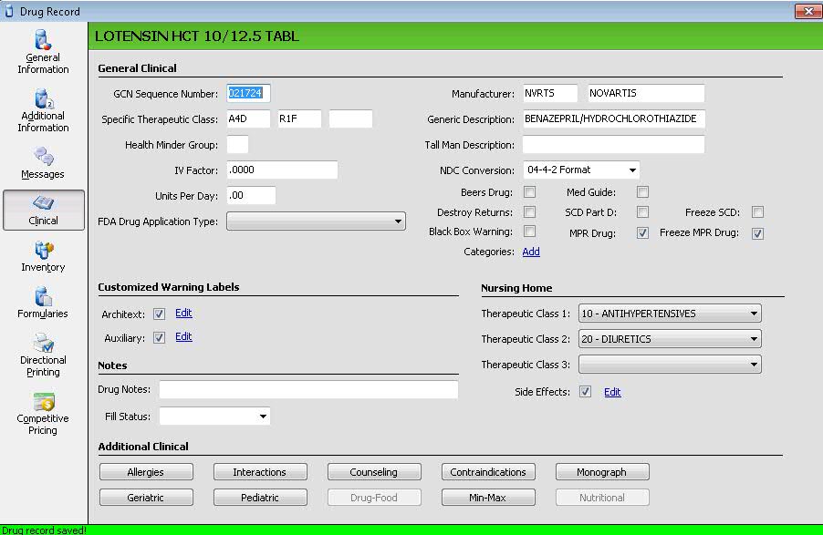
Task: Expand the empty Therapeutic Class 3 dropdown
Action: (670, 364)
